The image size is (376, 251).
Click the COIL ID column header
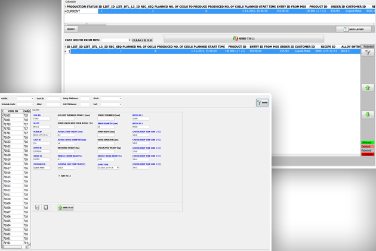(x=13, y=111)
